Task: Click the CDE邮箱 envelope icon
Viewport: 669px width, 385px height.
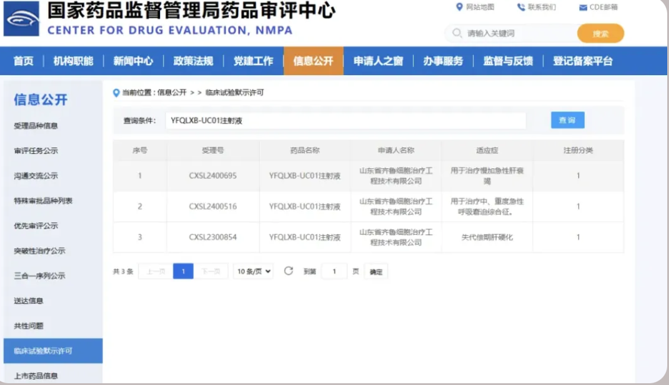Action: (x=582, y=8)
